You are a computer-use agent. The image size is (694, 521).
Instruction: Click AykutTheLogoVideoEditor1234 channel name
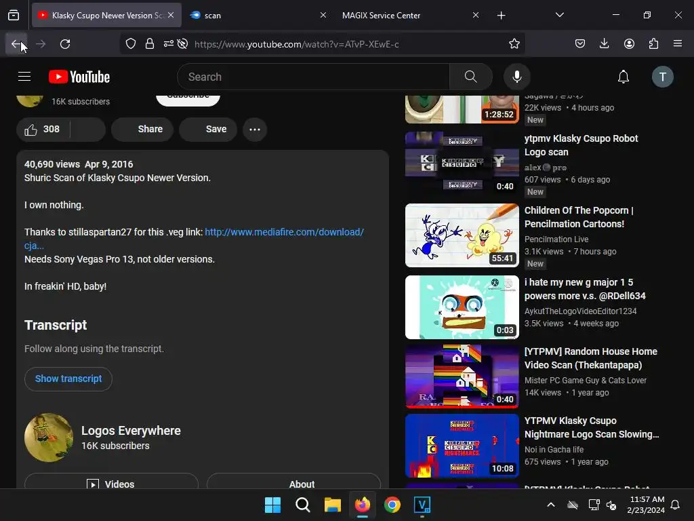click(x=580, y=311)
